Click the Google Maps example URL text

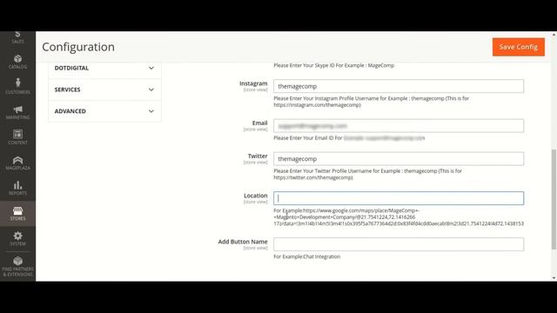click(399, 217)
